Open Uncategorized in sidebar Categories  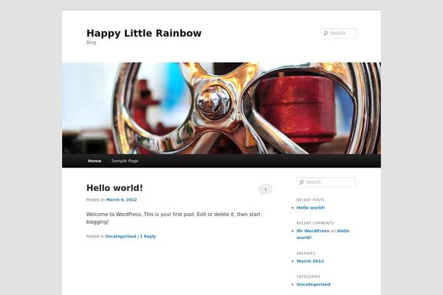[313, 285]
